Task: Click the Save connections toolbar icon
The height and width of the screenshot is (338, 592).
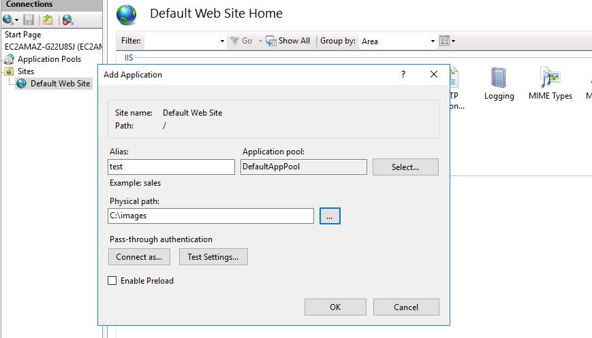Action: point(29,20)
